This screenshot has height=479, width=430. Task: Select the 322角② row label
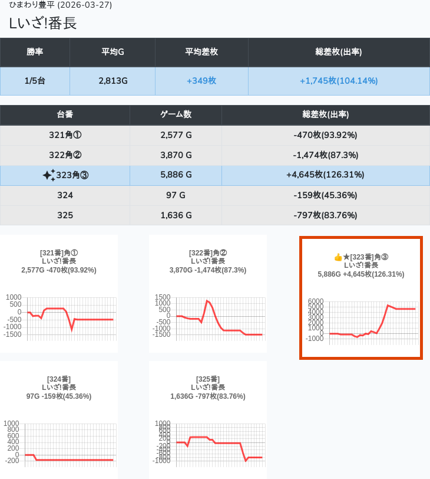pyautogui.click(x=65, y=155)
